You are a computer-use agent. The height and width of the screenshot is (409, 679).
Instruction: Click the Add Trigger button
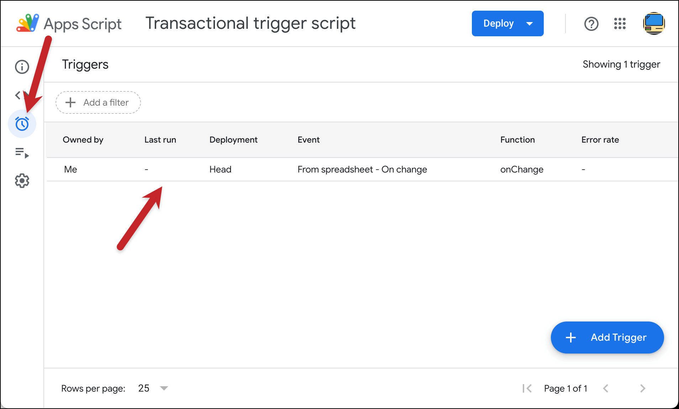[x=607, y=337]
